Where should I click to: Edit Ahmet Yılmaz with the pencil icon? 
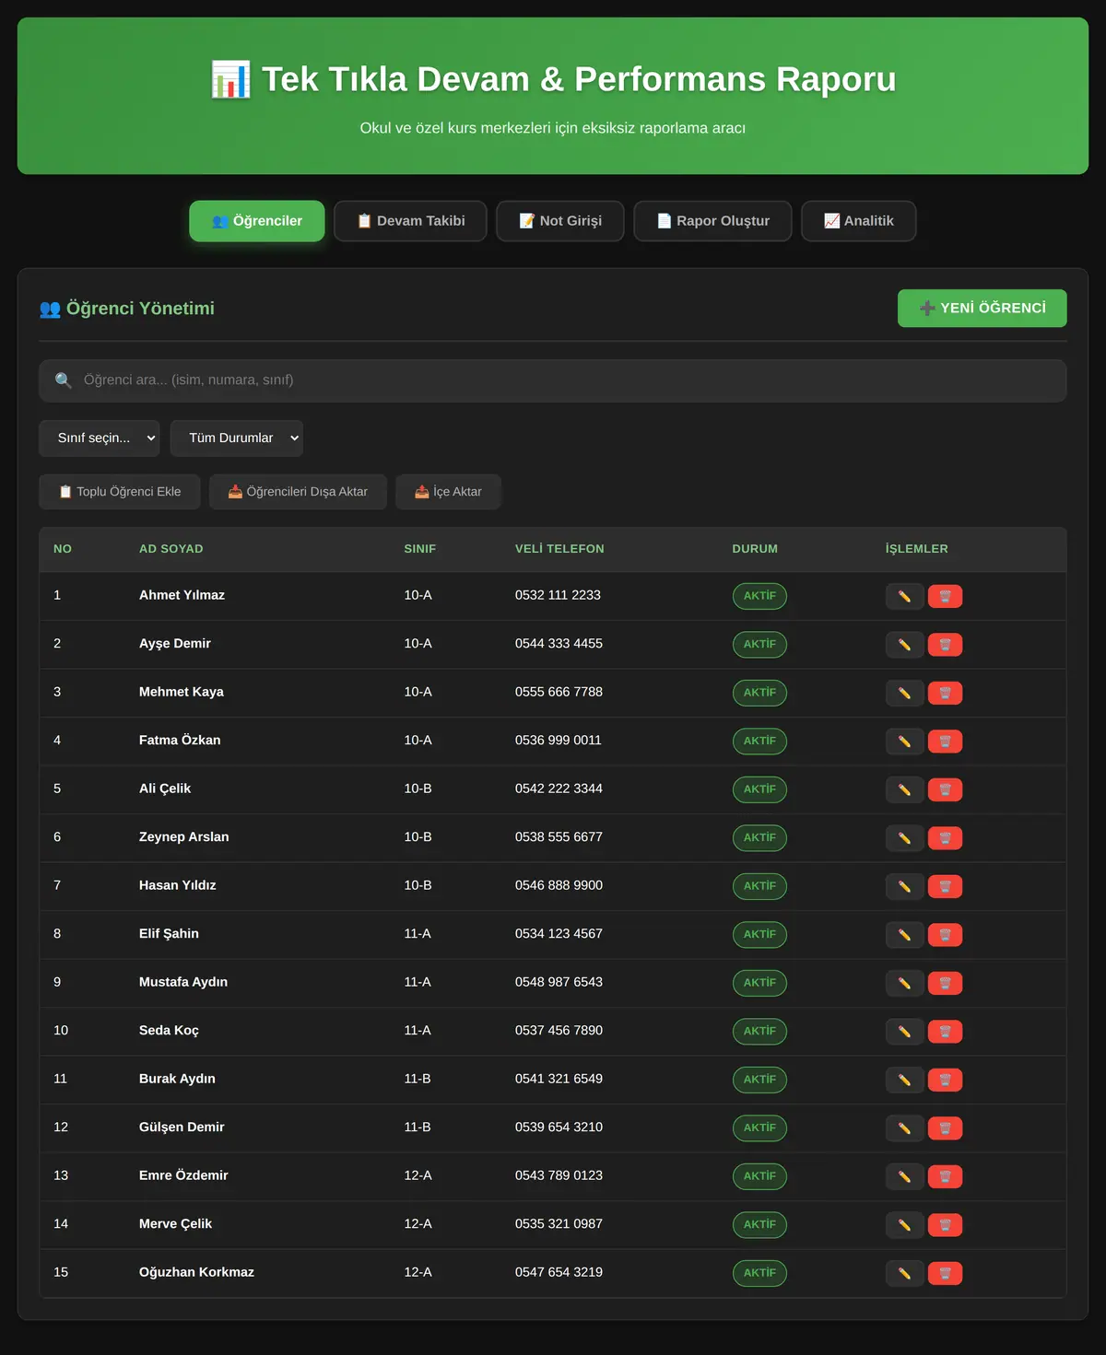tap(904, 596)
